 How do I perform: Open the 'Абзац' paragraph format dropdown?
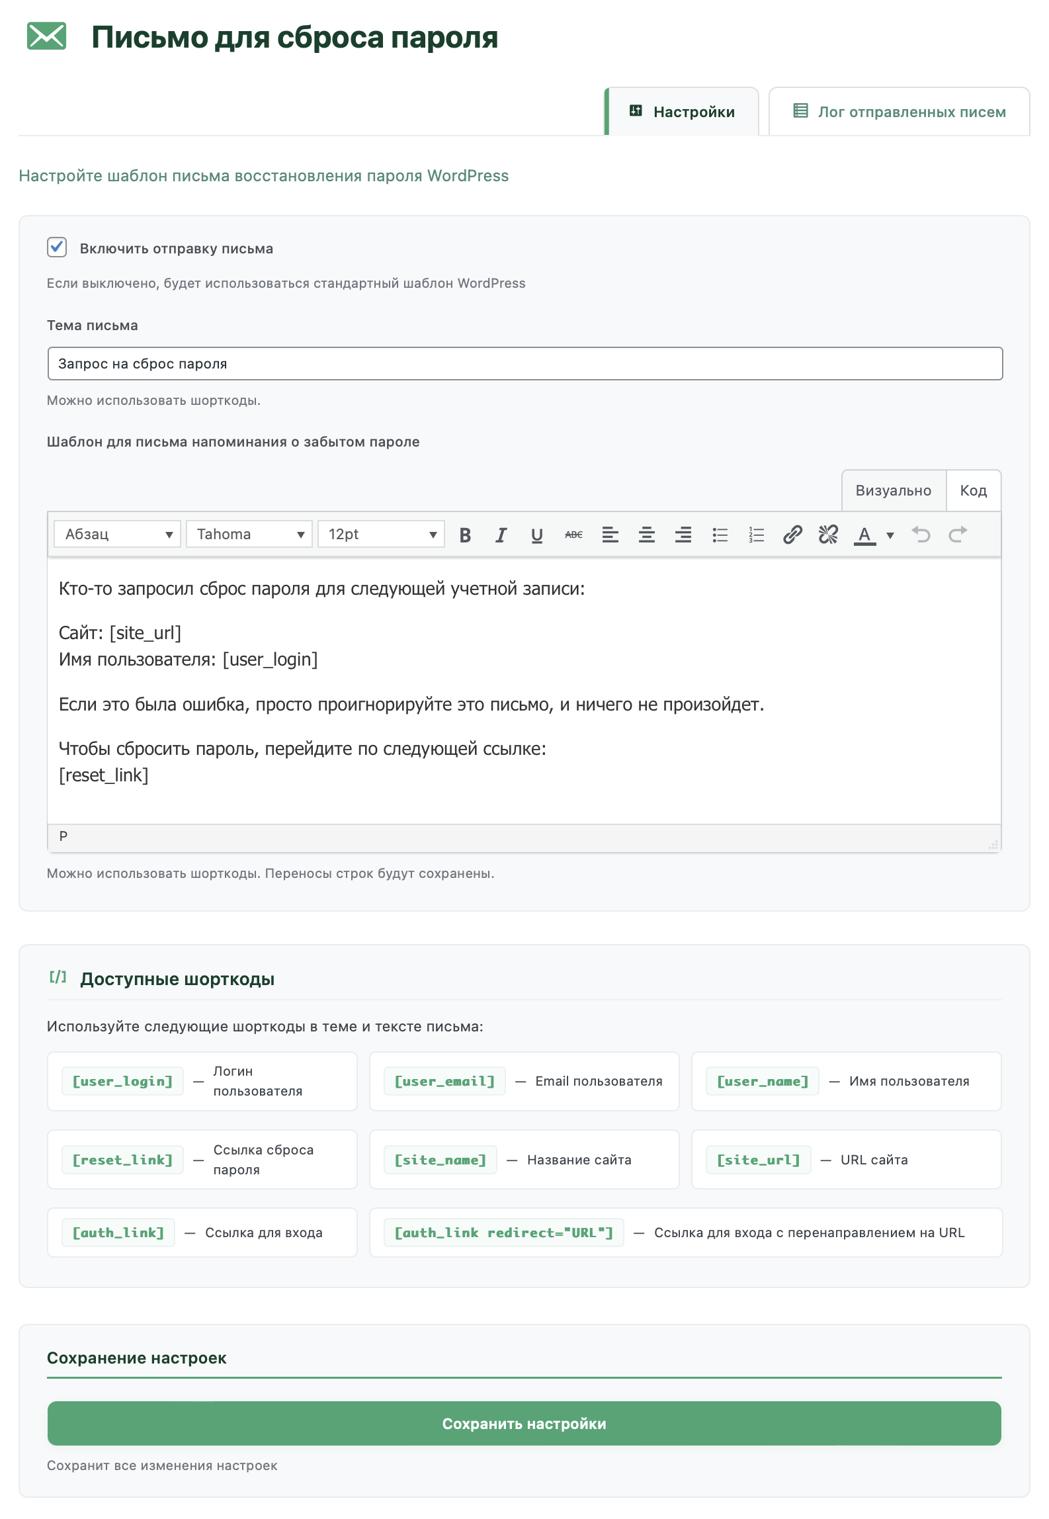point(117,535)
